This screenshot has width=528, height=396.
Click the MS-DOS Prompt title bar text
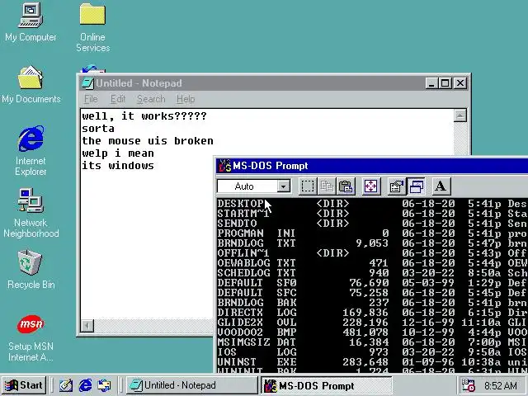click(x=271, y=166)
